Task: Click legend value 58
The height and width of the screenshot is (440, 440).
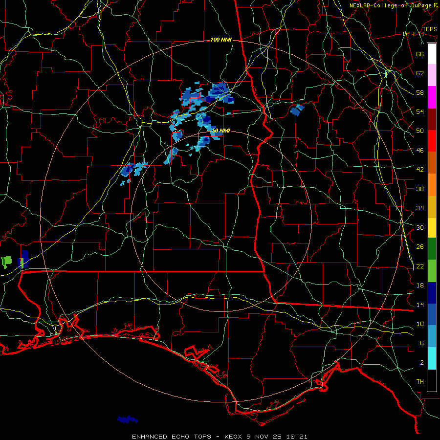Action: [x=420, y=92]
